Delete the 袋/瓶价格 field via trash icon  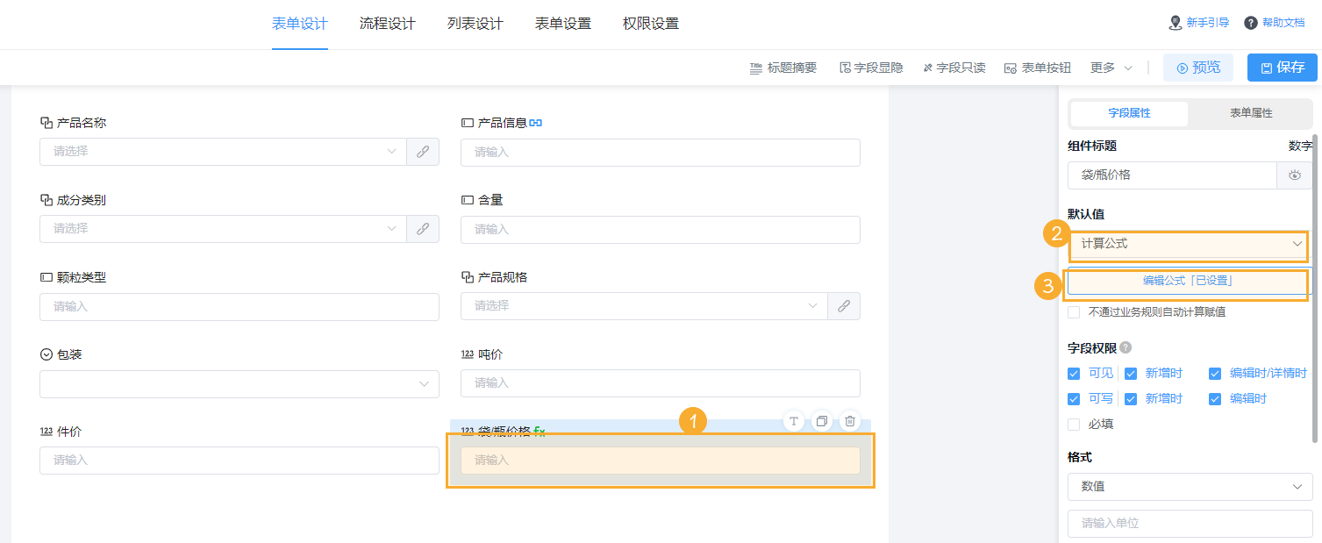(x=849, y=421)
